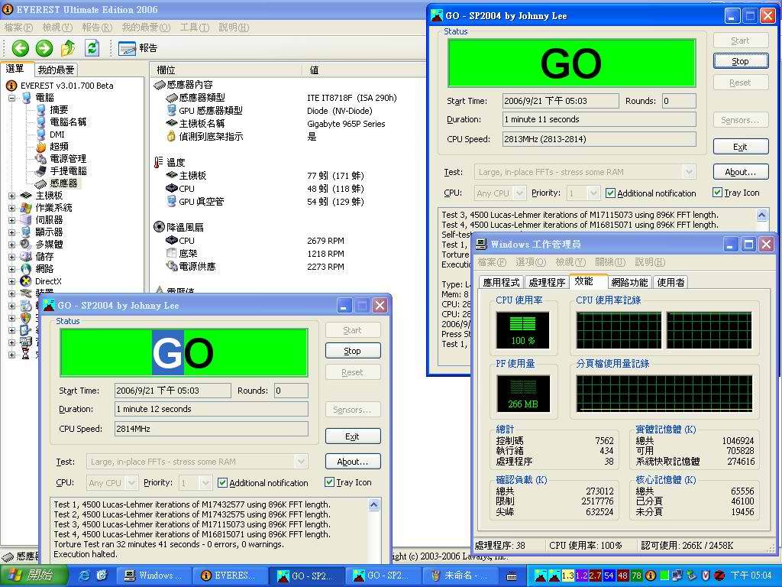Viewport: 782px width, 587px height.
Task: Switch to the 我的最愛 tab beside 選單
Action: (x=57, y=70)
